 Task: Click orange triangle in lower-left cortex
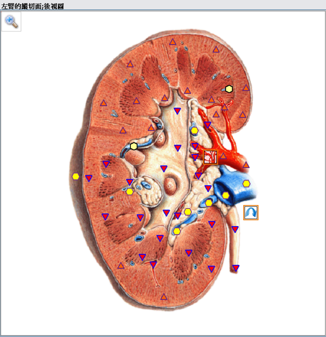(x=121, y=266)
